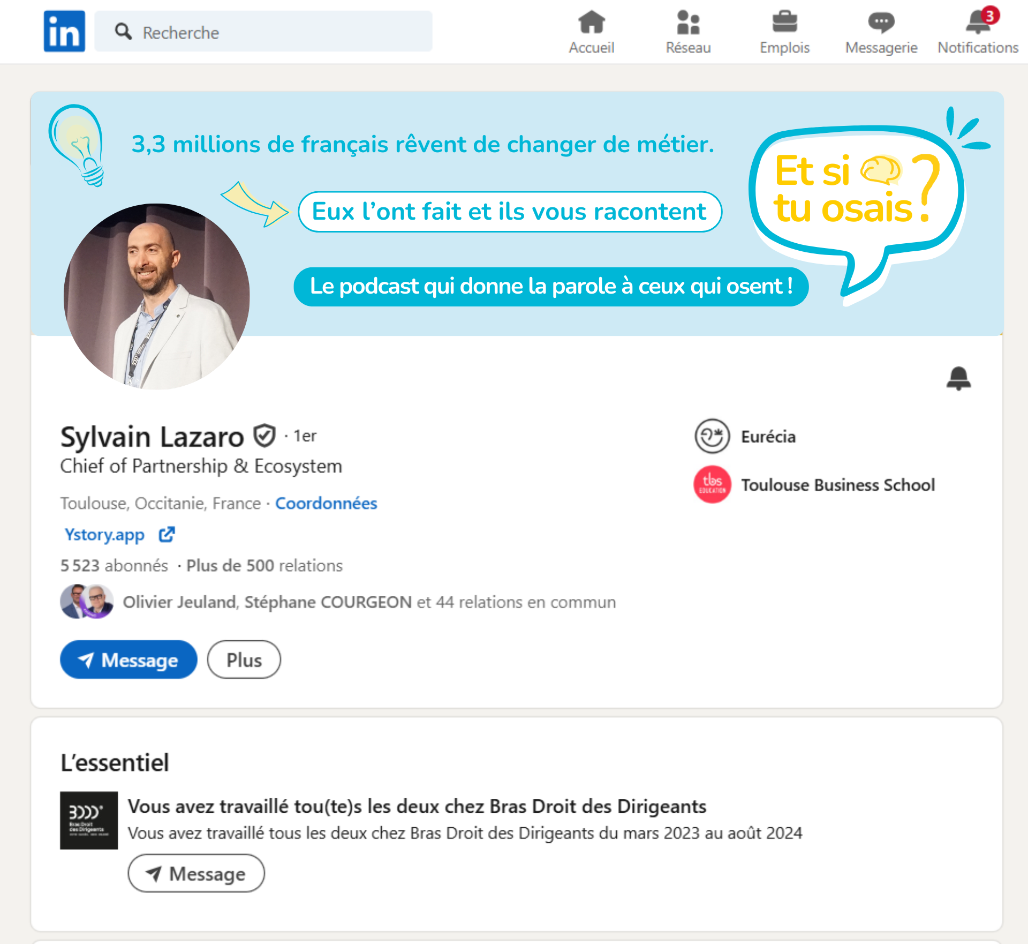This screenshot has height=944, width=1028.
Task: Click the blue Message button
Action: point(128,660)
